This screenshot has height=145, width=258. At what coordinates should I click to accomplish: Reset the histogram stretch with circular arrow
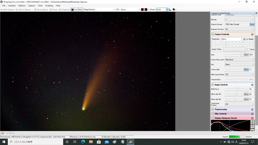252,126
